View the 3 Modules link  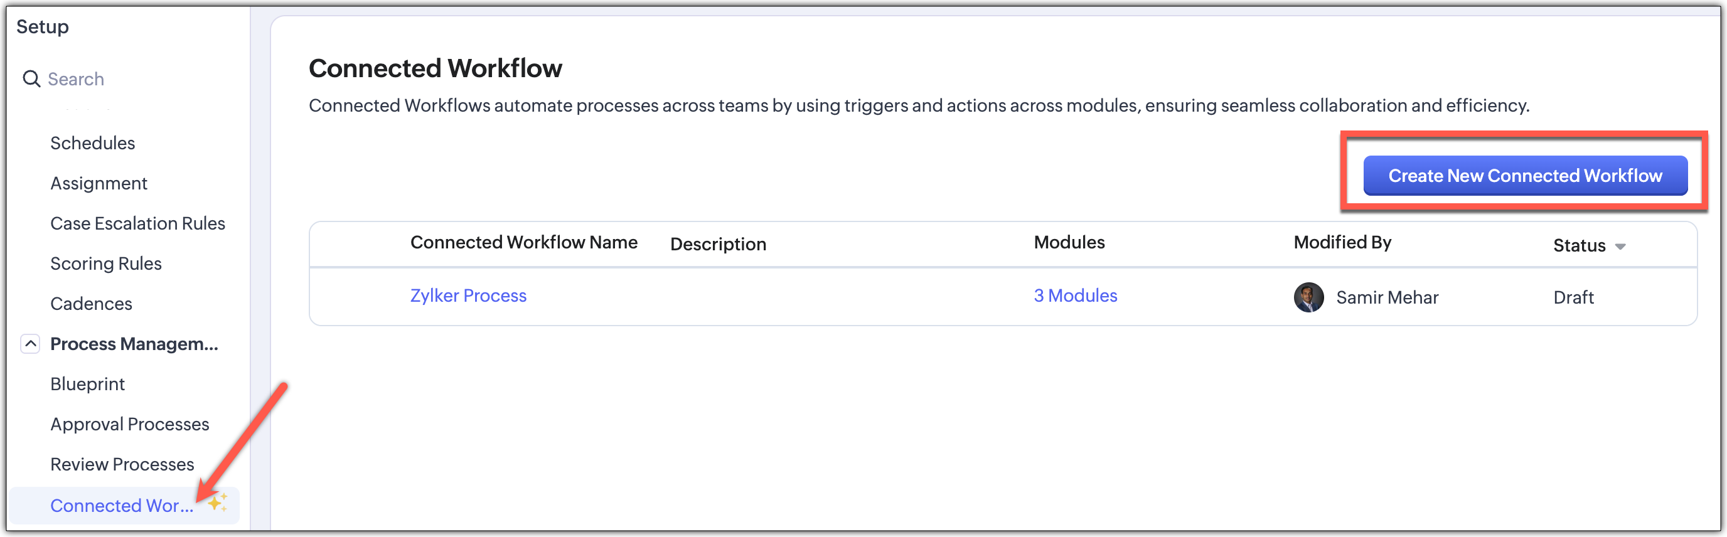click(1075, 295)
